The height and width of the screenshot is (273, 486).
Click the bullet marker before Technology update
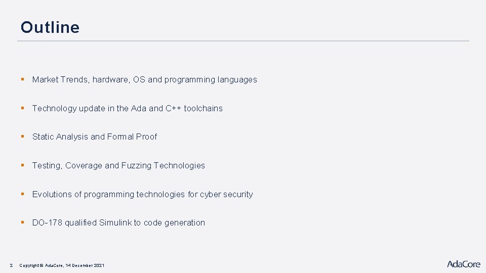23,108
